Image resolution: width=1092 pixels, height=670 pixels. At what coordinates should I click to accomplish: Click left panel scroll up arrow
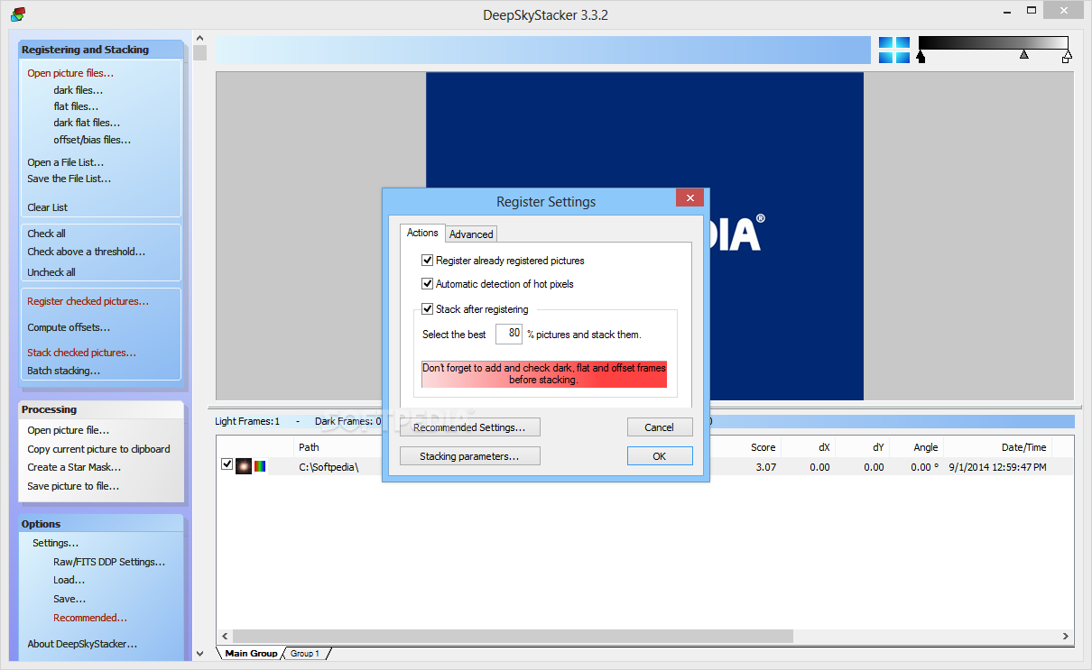click(199, 39)
